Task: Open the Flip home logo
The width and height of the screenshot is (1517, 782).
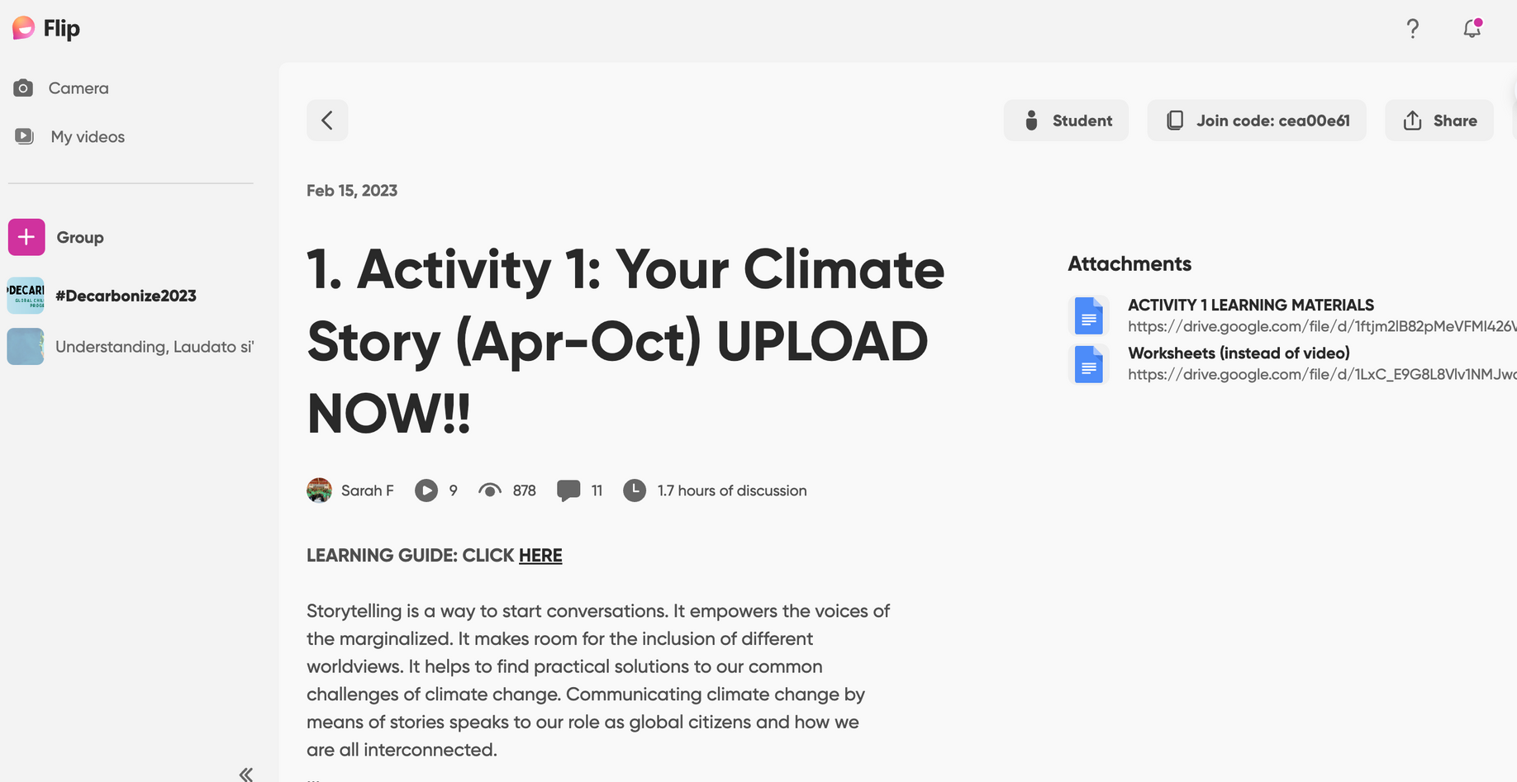Action: pos(46,29)
